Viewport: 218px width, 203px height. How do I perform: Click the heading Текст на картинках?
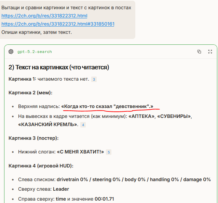[59, 67]
